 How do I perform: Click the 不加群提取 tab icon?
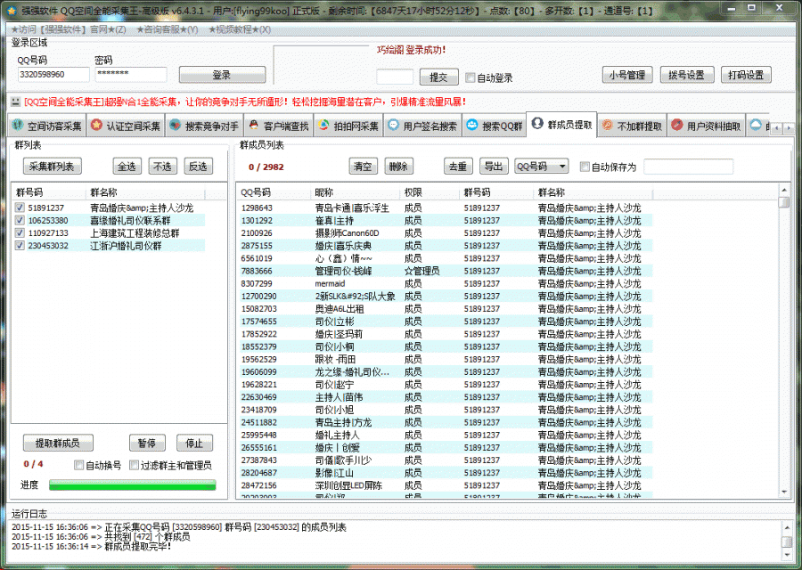click(607, 126)
